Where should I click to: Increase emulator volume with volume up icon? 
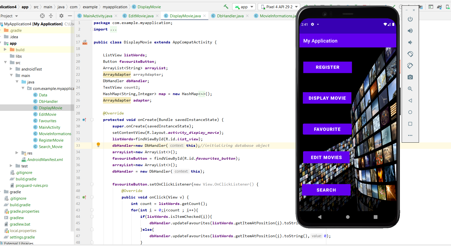click(x=410, y=31)
